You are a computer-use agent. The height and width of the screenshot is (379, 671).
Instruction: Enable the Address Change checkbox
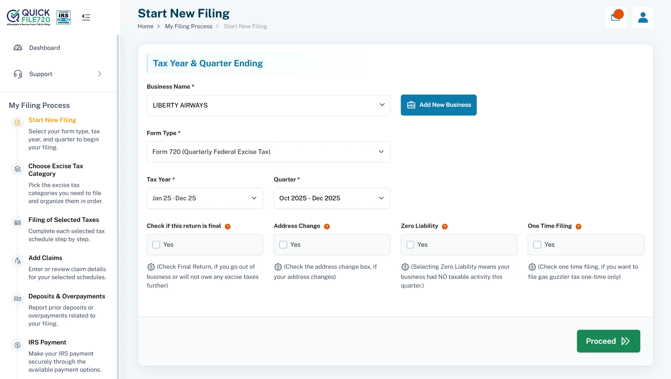coord(283,245)
